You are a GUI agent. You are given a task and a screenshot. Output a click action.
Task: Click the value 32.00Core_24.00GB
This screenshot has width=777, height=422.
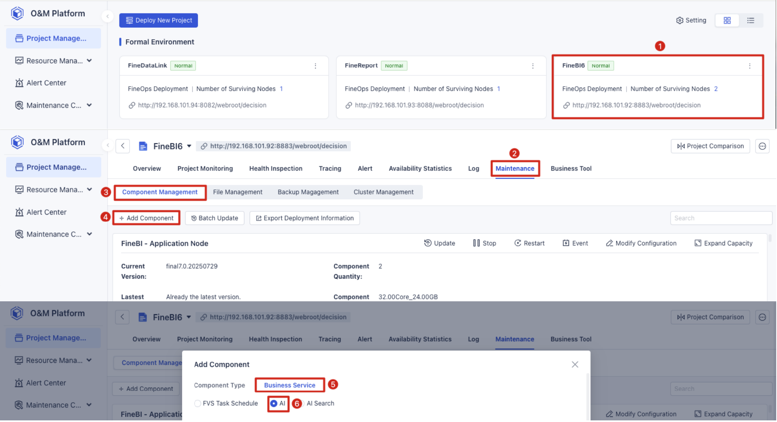[x=408, y=297]
